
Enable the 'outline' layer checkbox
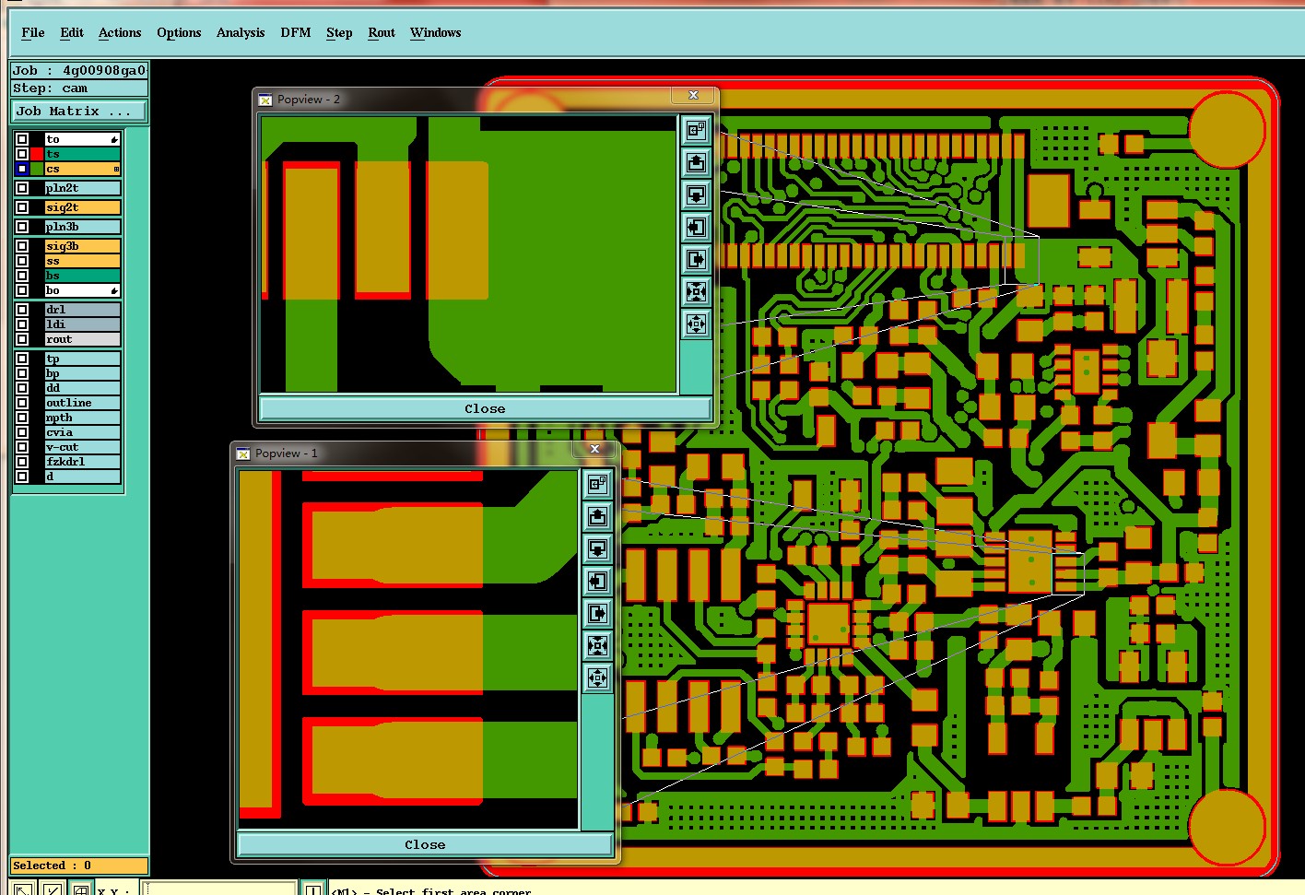[22, 403]
